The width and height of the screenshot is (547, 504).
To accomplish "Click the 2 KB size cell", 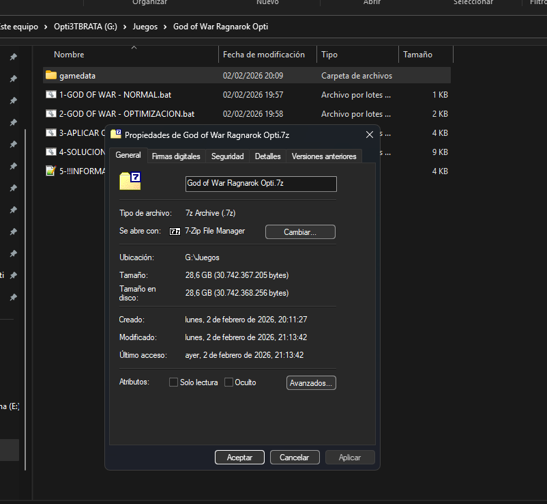I will tap(440, 114).
